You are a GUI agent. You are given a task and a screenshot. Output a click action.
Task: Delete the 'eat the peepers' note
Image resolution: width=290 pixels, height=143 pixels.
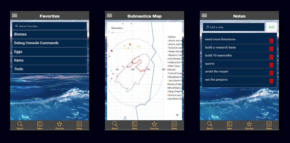coord(271,81)
